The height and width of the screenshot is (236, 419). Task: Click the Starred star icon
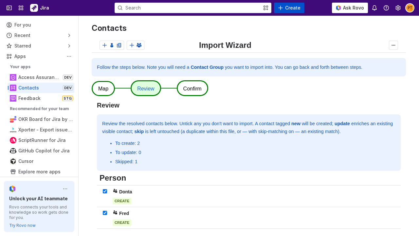(9, 46)
